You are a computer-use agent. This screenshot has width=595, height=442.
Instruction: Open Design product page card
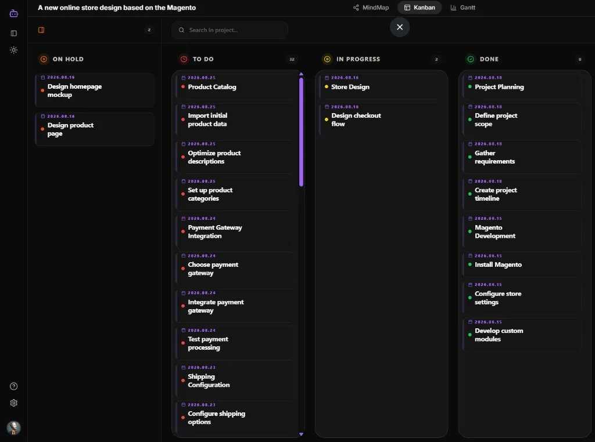pos(95,129)
